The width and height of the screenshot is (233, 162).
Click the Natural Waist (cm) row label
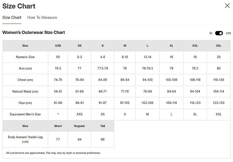[25, 91]
